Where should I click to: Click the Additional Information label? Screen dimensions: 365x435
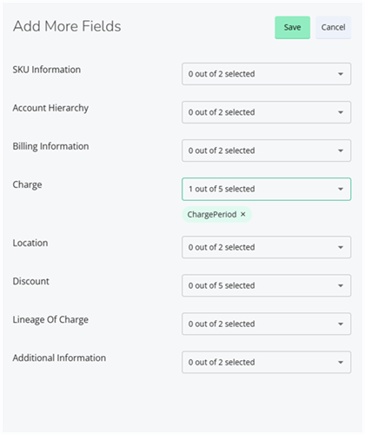point(59,358)
